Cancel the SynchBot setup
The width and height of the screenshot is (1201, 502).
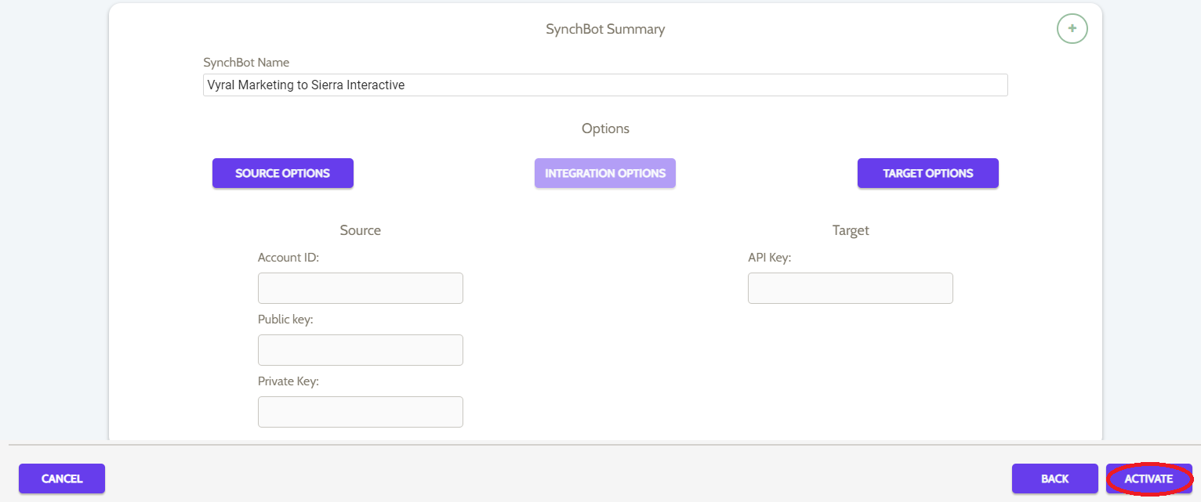point(62,479)
